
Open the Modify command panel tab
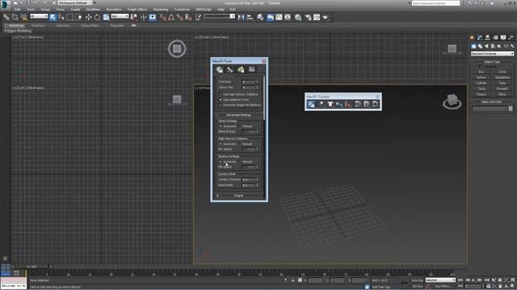point(480,38)
